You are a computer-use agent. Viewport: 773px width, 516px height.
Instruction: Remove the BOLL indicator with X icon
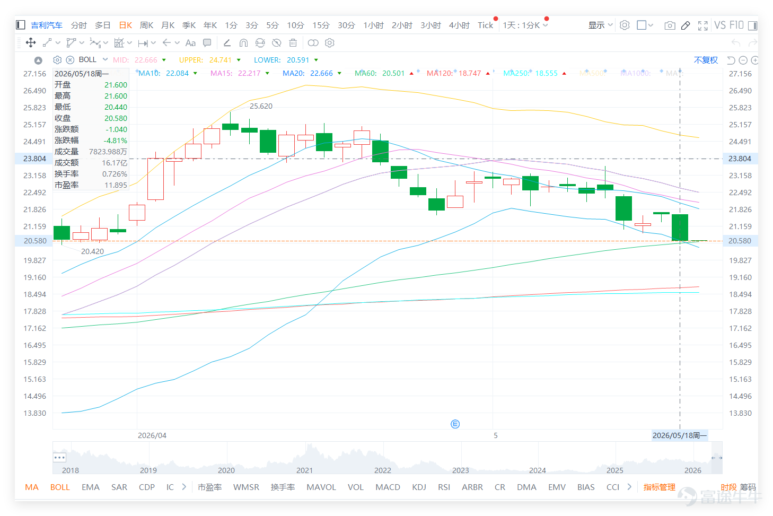(x=70, y=60)
